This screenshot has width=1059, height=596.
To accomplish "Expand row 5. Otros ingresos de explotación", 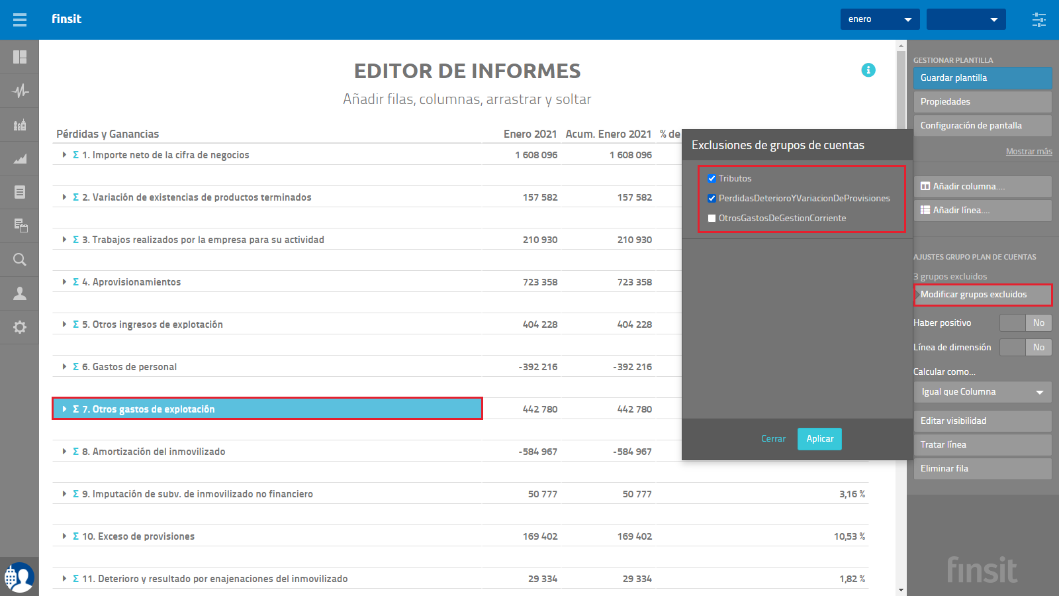I will [x=64, y=324].
